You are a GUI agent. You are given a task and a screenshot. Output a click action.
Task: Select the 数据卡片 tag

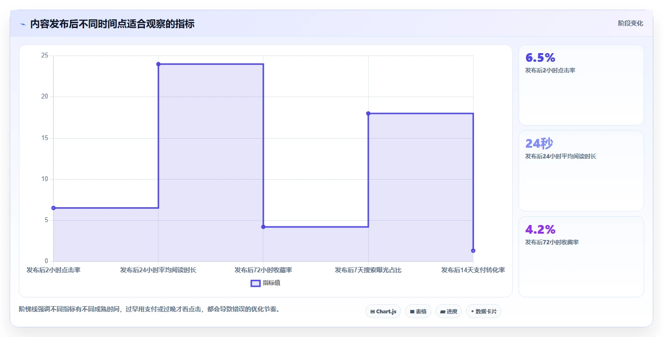(483, 311)
